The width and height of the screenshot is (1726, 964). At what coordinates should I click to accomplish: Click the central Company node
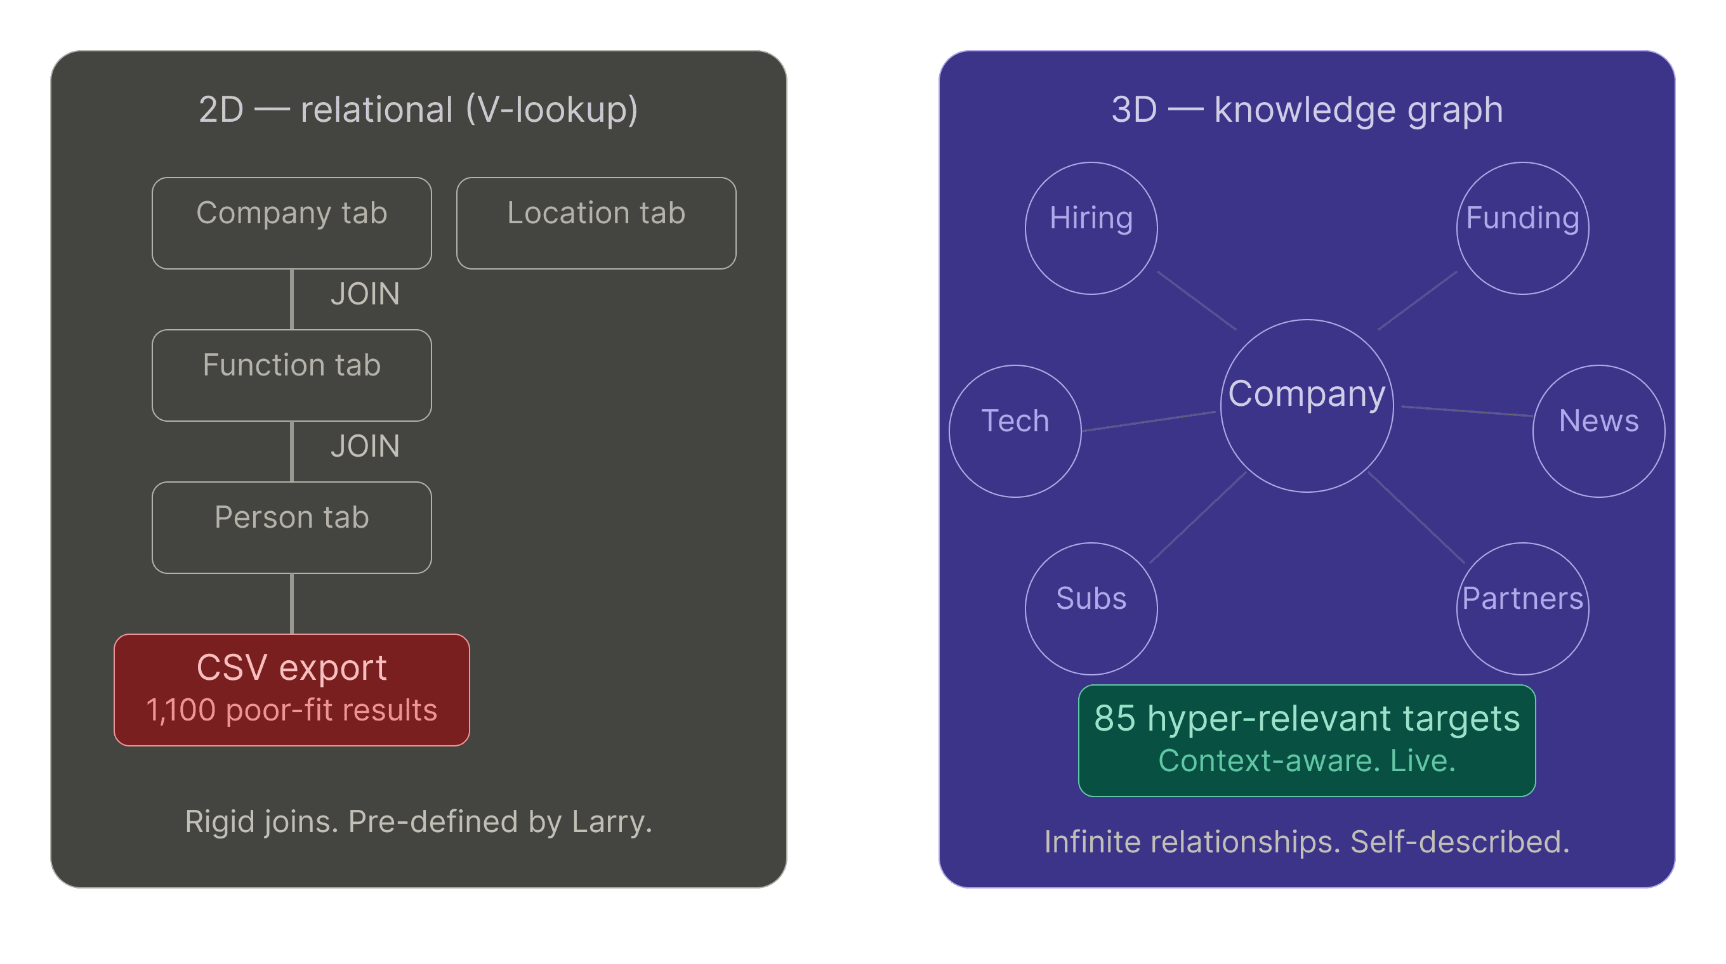coord(1306,406)
